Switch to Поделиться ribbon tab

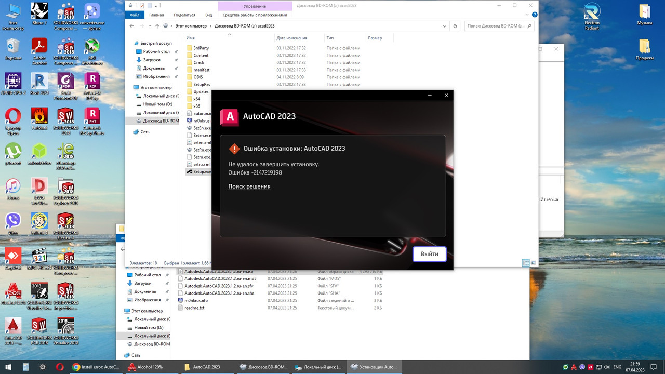(x=184, y=15)
